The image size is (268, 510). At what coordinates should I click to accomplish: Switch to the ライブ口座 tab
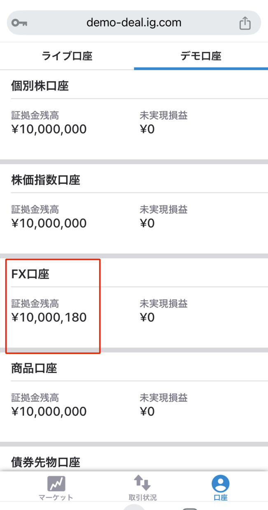[67, 56]
